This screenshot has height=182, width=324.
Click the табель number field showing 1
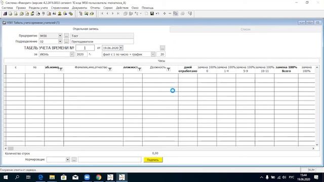(x=85, y=48)
